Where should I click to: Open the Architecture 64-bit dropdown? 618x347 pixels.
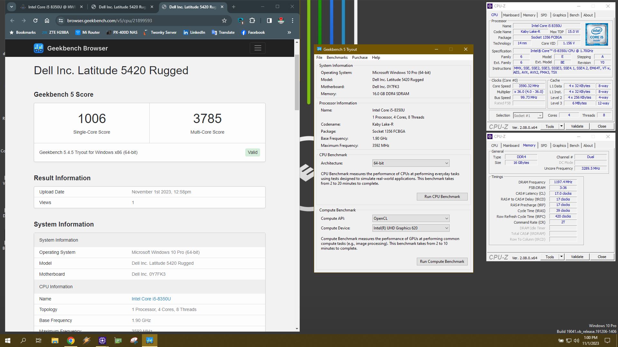click(x=411, y=163)
